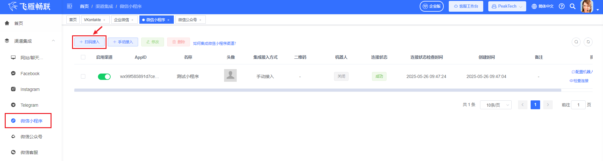603x161 pixels.
Task: Click the 飞雁畅联 logo
Action: coord(29,6)
